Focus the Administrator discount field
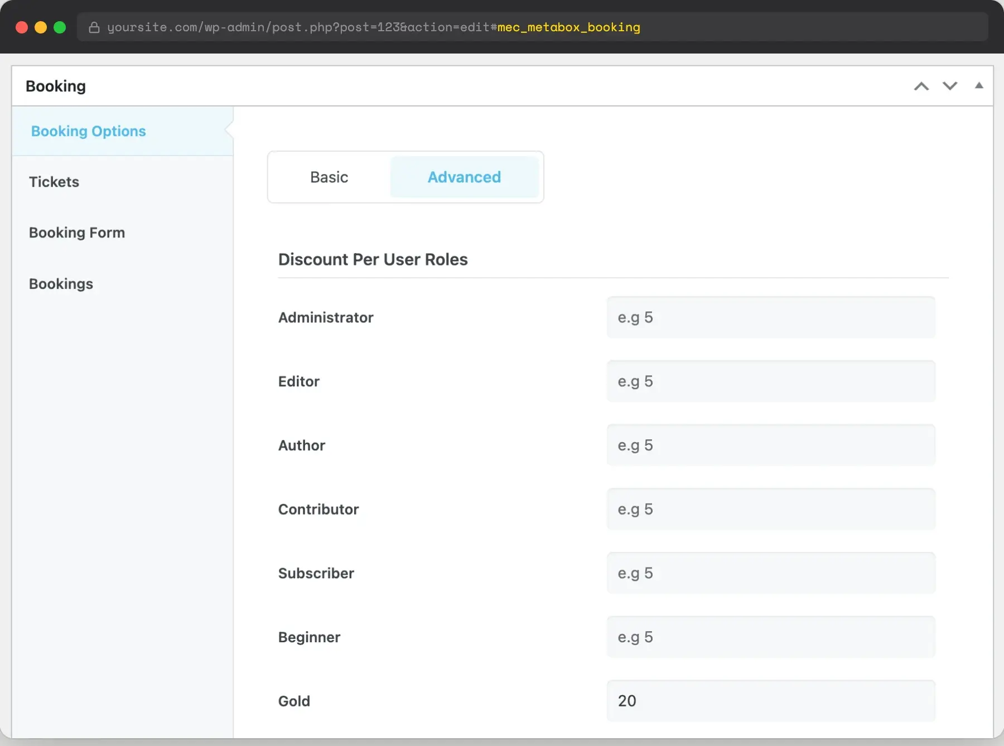1004x746 pixels. 771,317
